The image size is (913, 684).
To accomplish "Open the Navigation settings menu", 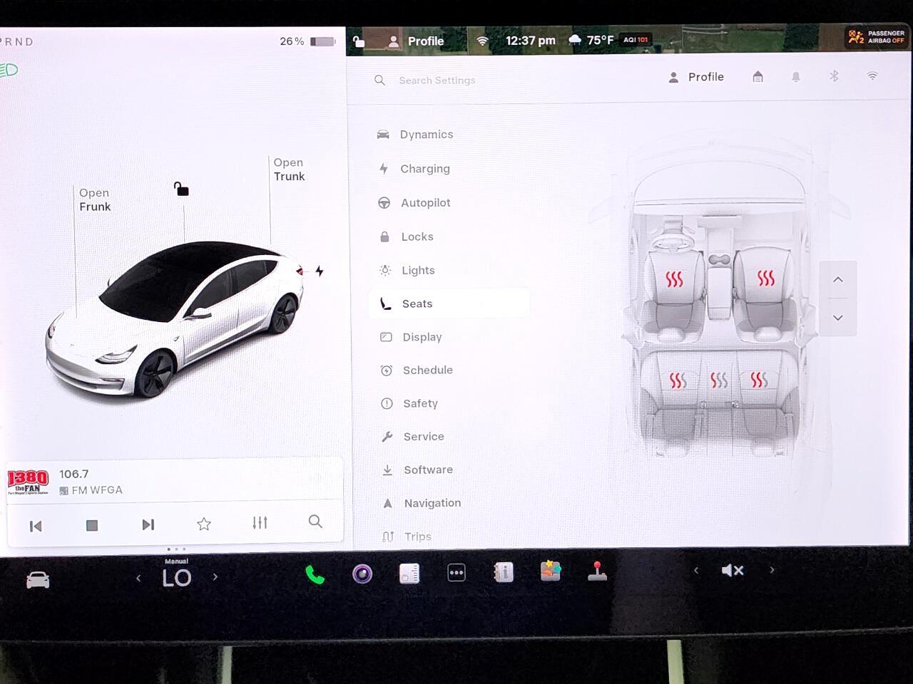I will [x=422, y=503].
